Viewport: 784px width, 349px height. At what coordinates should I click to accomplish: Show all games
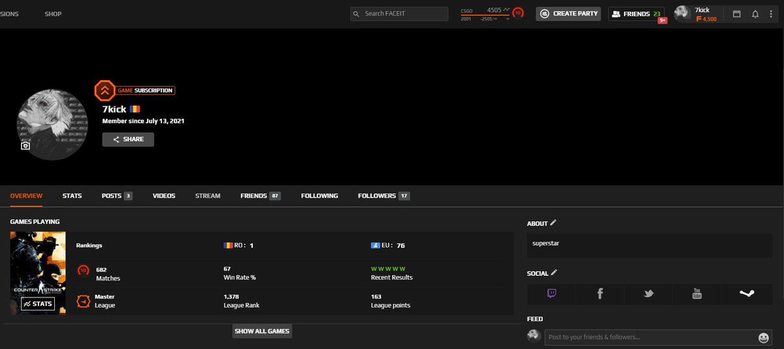tap(262, 331)
